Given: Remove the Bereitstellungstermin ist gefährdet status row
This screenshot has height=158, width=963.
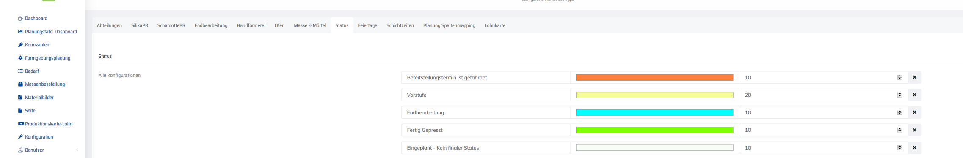Looking at the screenshot, I should point(914,77).
